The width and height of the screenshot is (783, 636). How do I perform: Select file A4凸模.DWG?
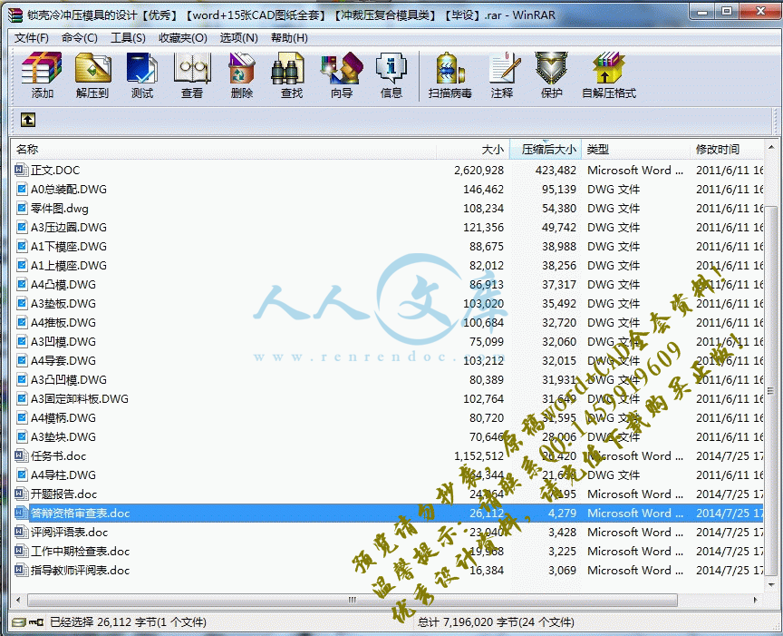63,285
